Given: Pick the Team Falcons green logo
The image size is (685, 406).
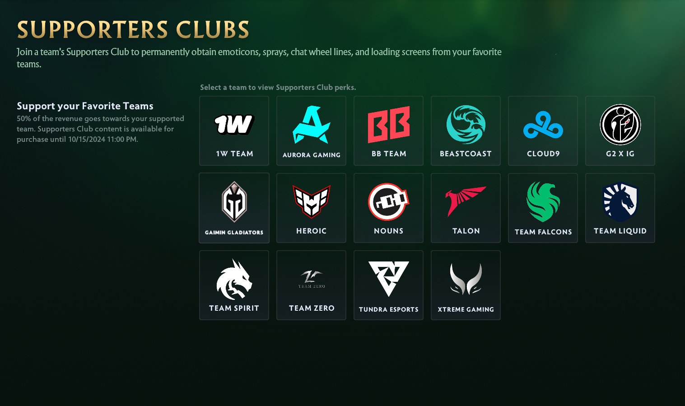Looking at the screenshot, I should click(x=543, y=202).
